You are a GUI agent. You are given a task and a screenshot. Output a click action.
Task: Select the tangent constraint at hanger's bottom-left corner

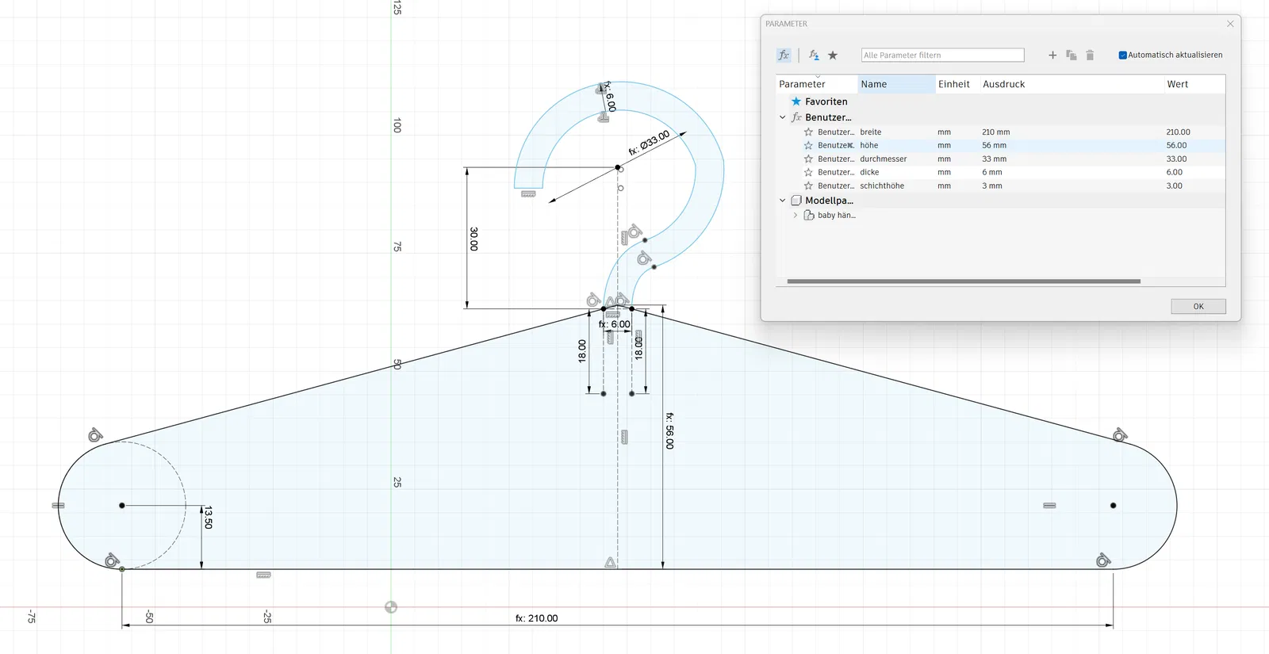pos(112,560)
